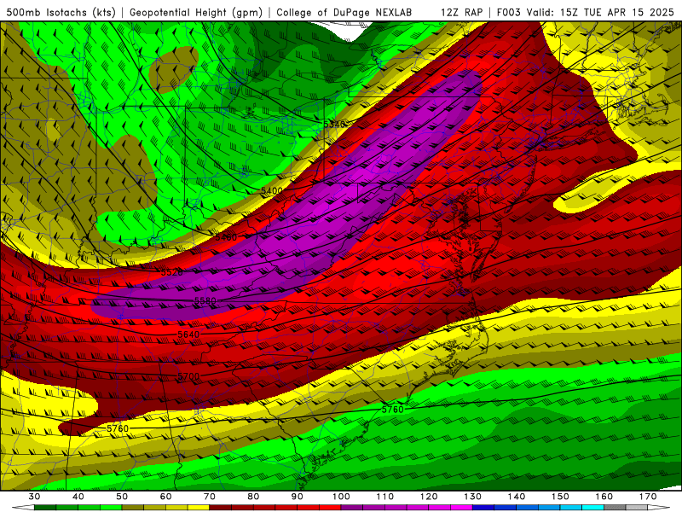
Task: Click the 30 label on the color scale
Action: pos(34,497)
